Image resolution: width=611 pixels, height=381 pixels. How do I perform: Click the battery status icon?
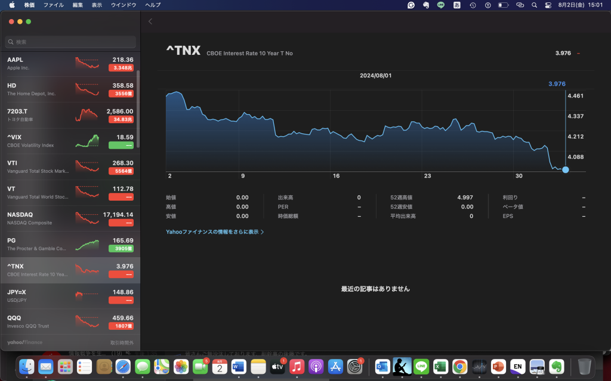pos(504,5)
